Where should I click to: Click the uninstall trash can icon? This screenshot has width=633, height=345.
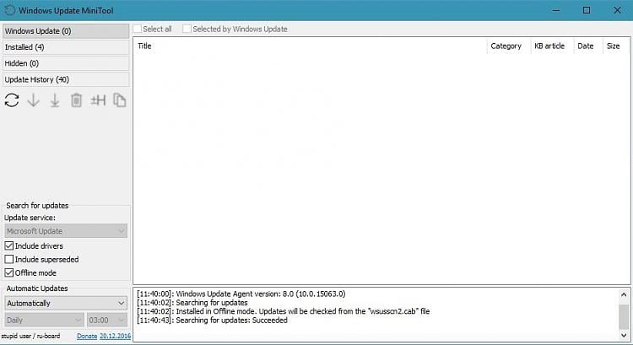[x=76, y=100]
